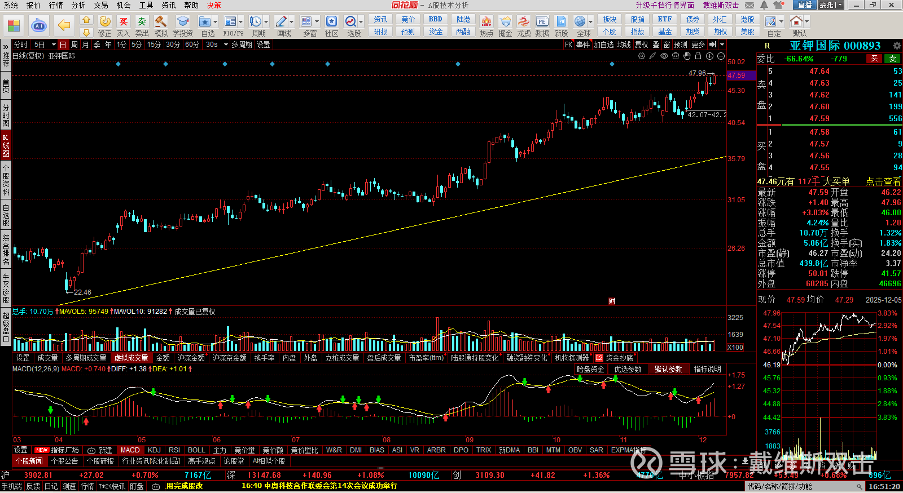Viewport: 903px width, 493px height.
Task: Click the 新股 IPO icon
Action: pos(561,22)
